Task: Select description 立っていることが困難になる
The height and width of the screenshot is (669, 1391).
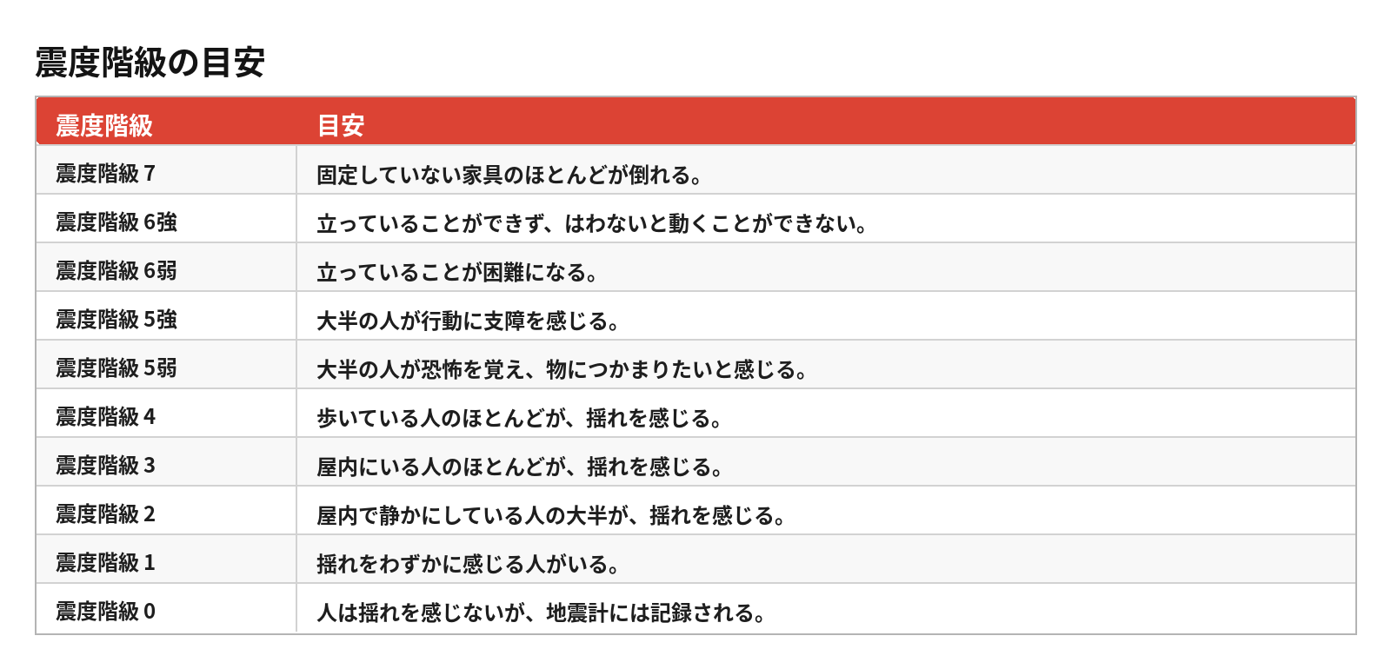Action: [x=456, y=272]
